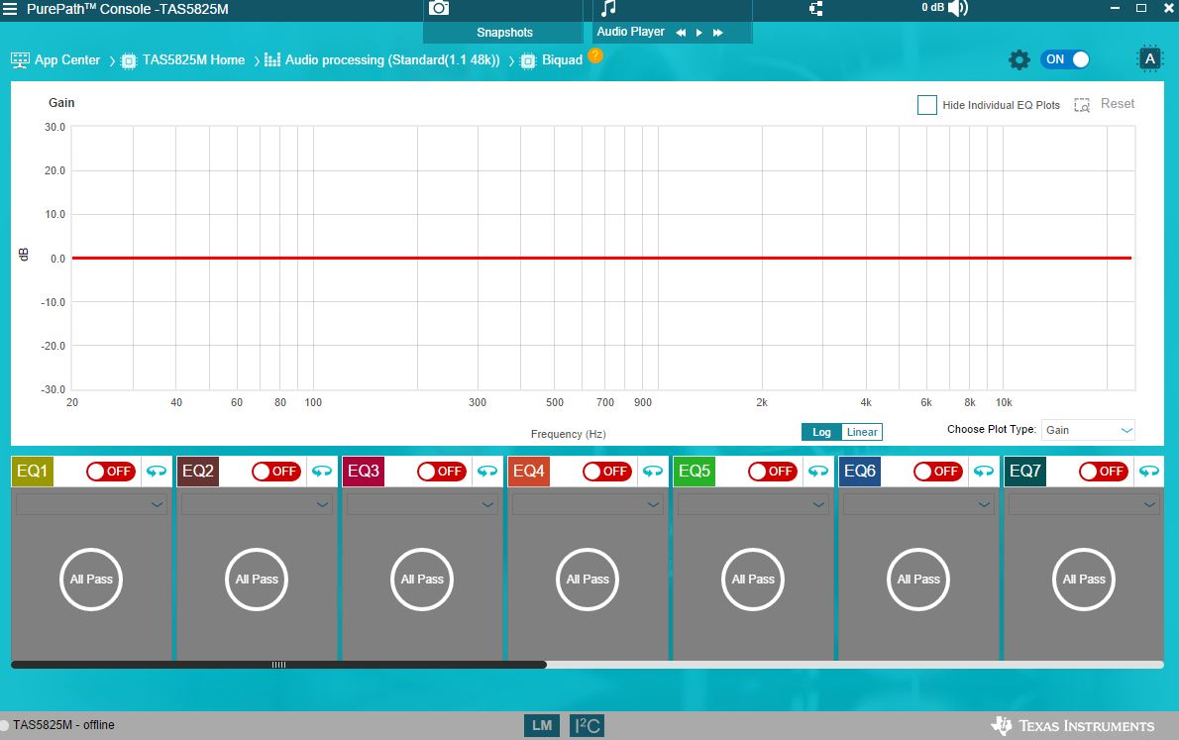Click the EQ1 olive color label
This screenshot has width=1179, height=740.
(x=33, y=471)
